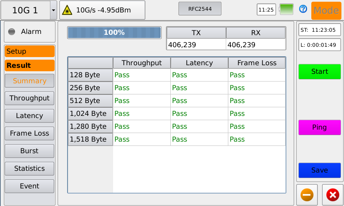Image resolution: width=344 pixels, height=206 pixels.
Task: Open the Throughput results page
Action: point(29,98)
